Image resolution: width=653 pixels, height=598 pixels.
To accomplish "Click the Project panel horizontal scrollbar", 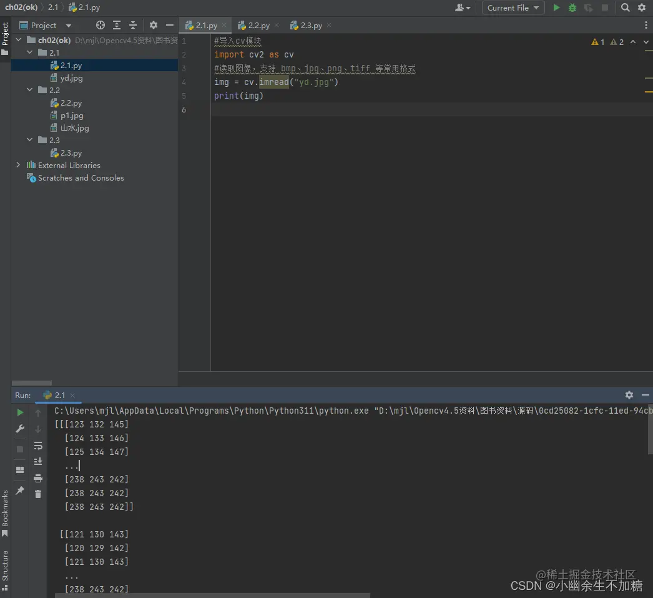I will [32, 383].
